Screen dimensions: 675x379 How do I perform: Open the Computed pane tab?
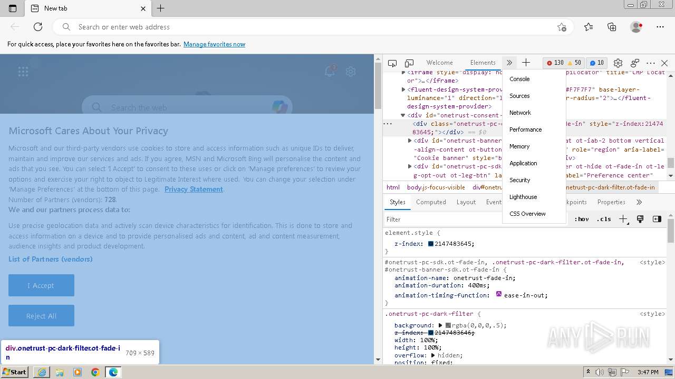pos(431,202)
